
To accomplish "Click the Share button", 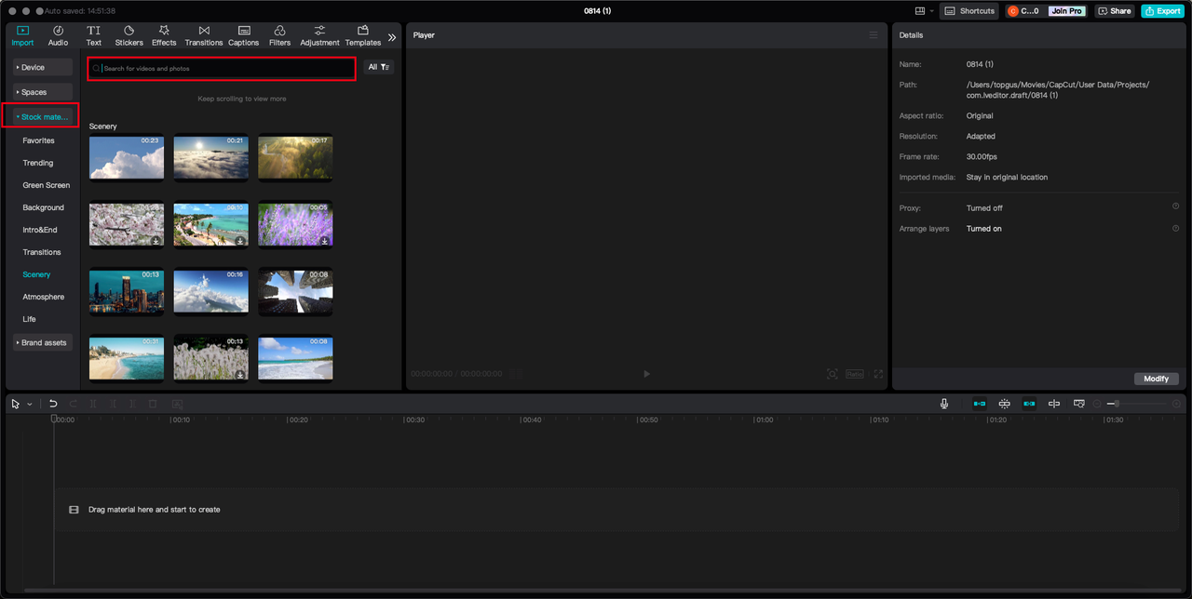I will coord(1115,11).
